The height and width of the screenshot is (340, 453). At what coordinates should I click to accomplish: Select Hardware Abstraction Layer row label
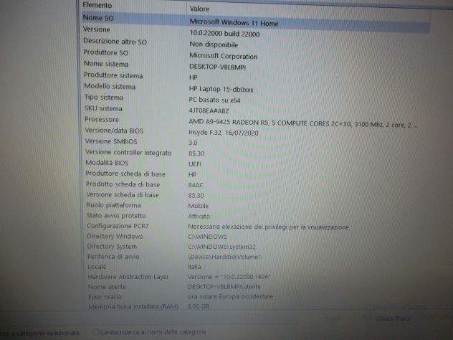click(x=128, y=277)
